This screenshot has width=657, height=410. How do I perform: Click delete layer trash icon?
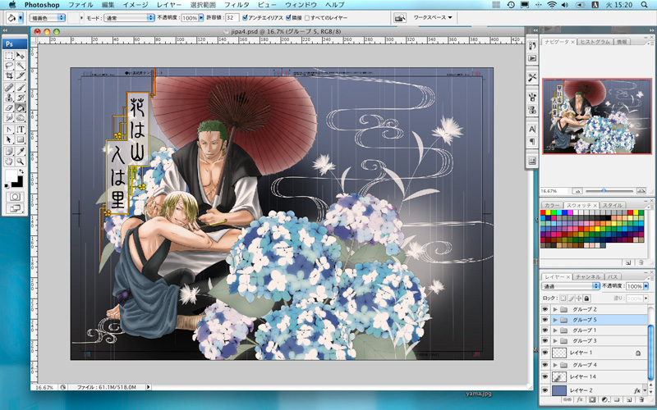point(641,400)
